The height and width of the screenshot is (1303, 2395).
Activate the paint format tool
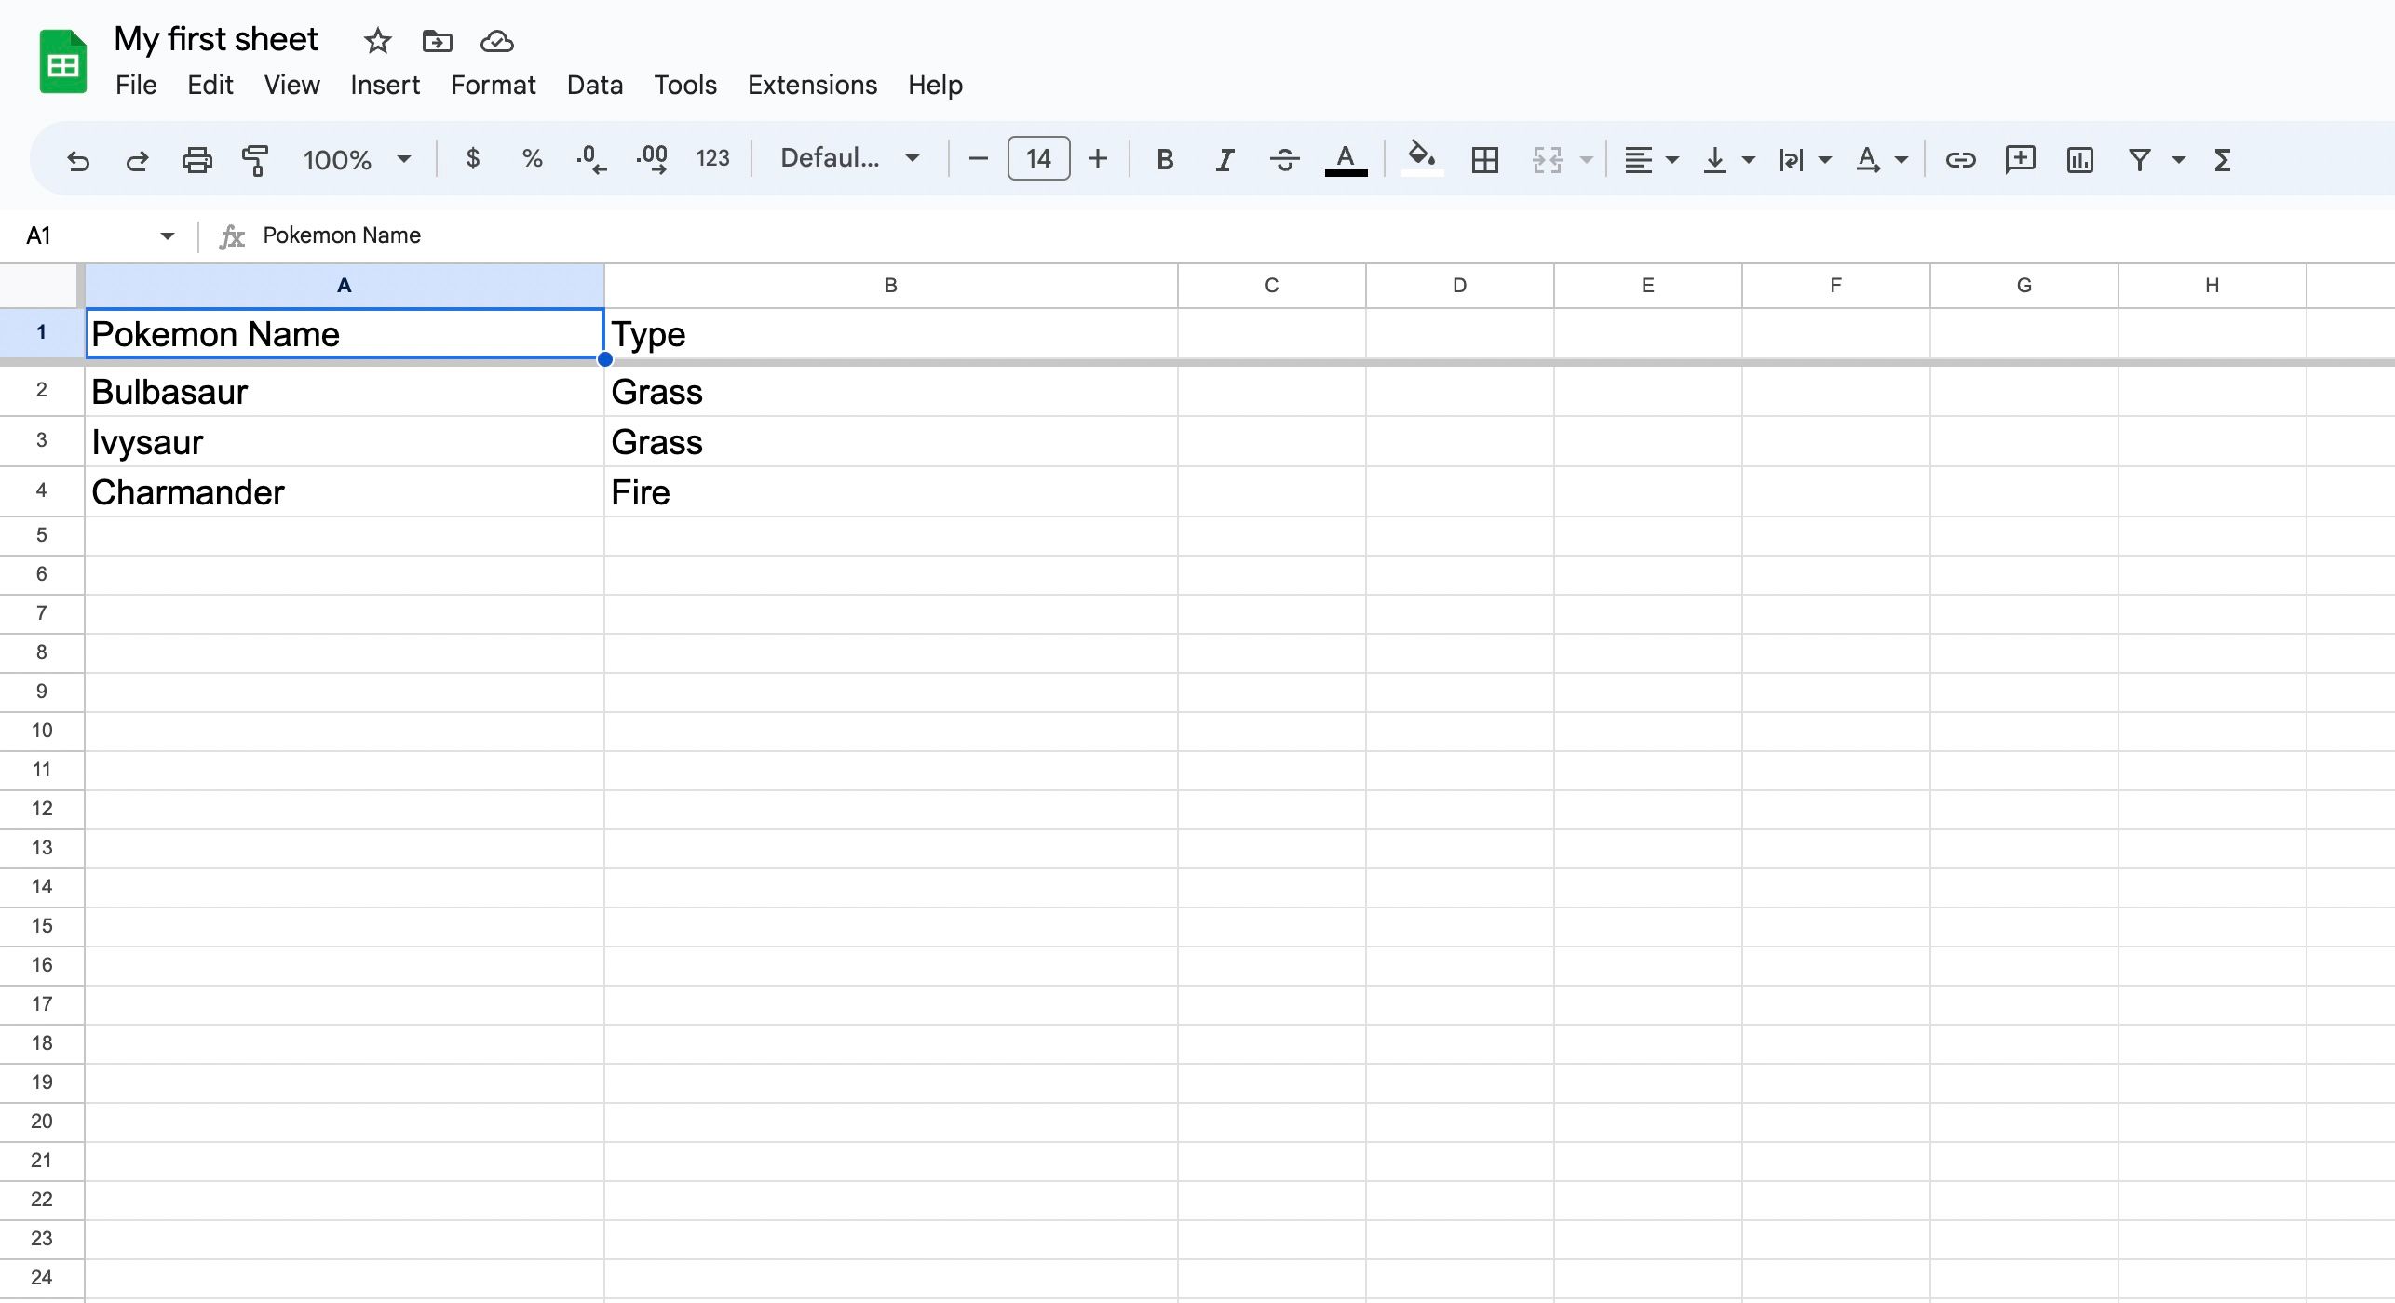[255, 160]
